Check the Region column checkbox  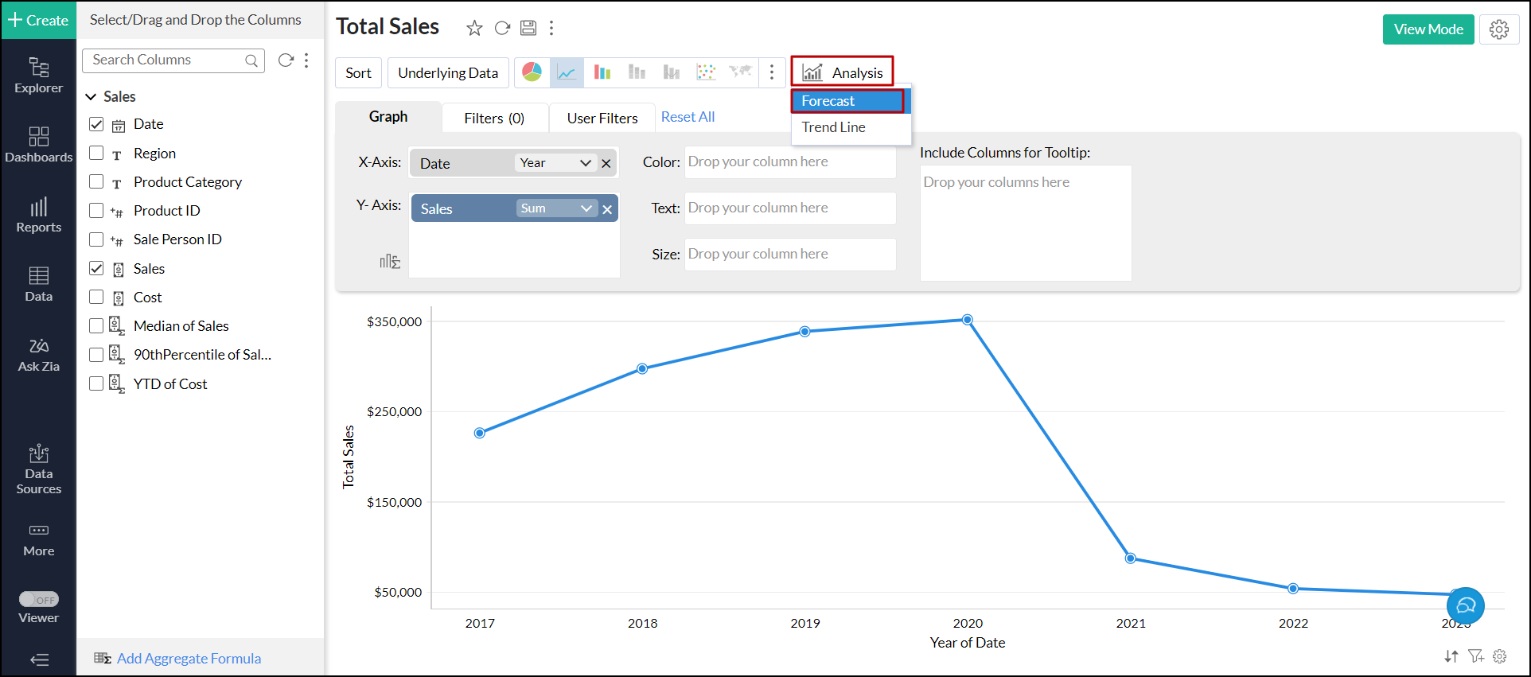tap(96, 153)
